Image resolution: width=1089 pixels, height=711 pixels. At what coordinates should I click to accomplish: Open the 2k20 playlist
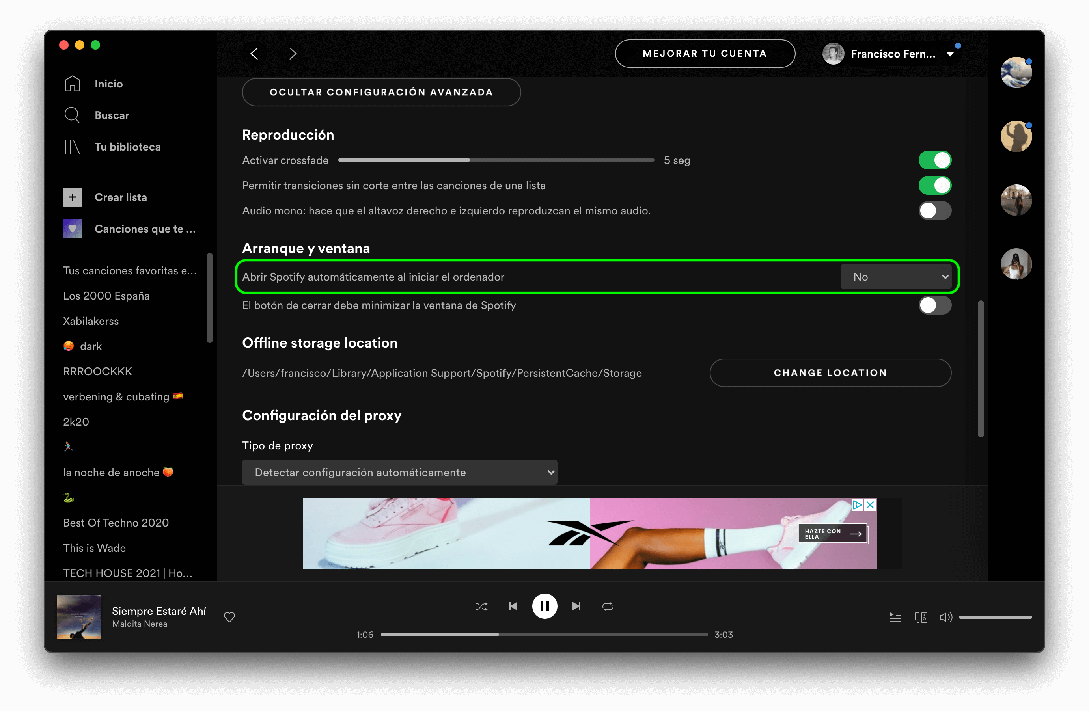tap(76, 421)
